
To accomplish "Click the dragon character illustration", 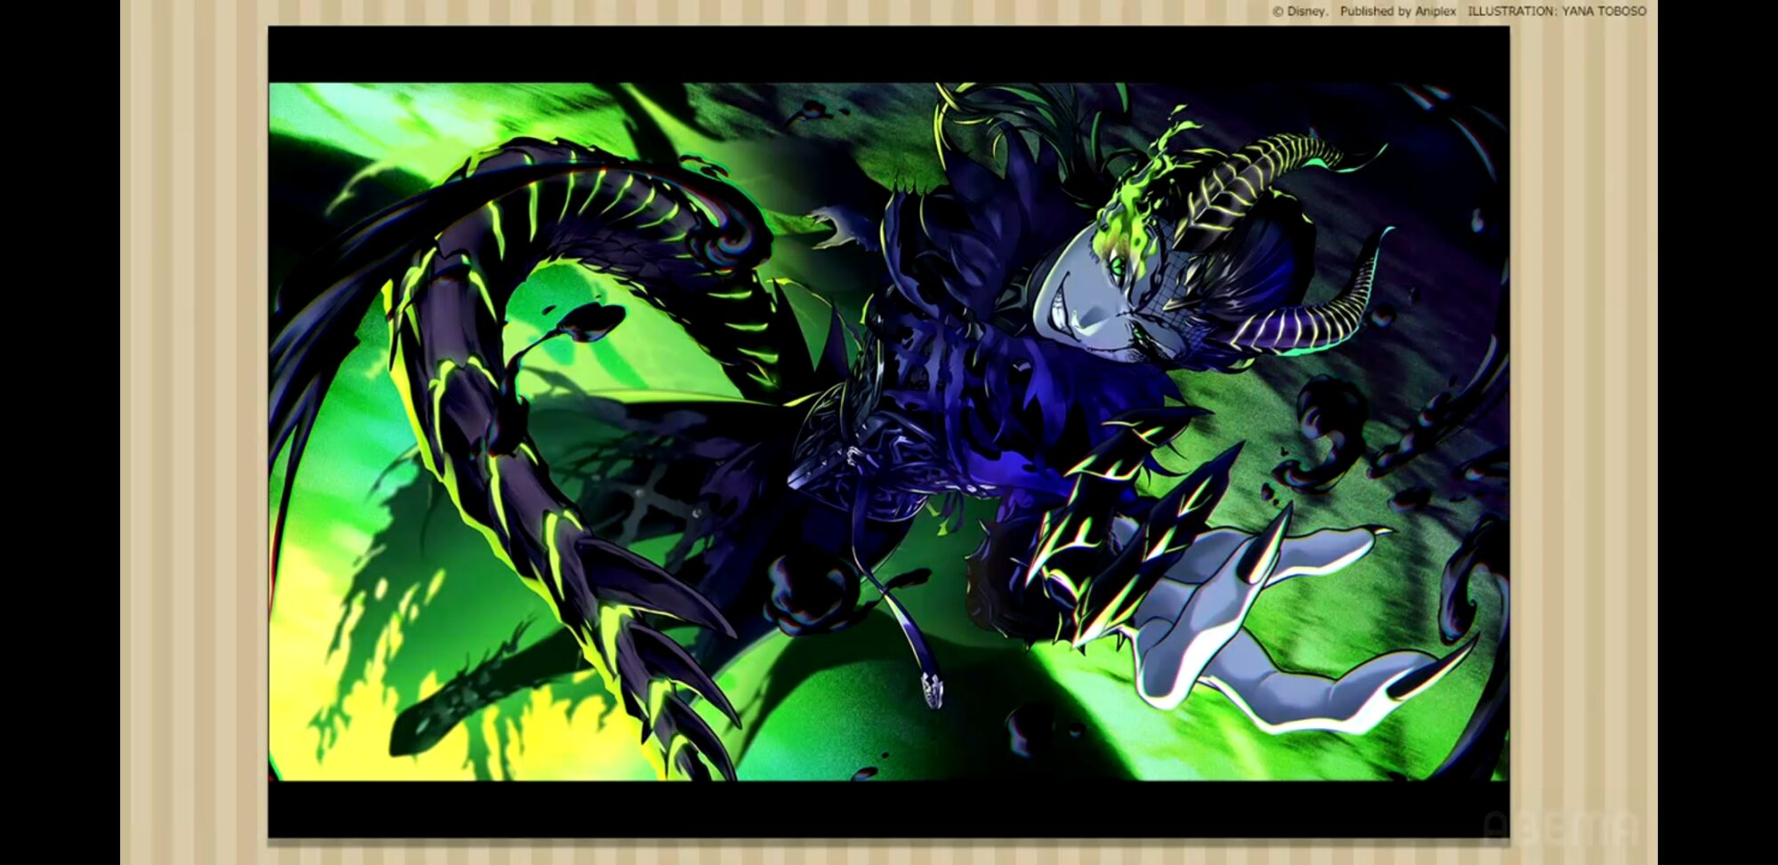I will [x=889, y=432].
